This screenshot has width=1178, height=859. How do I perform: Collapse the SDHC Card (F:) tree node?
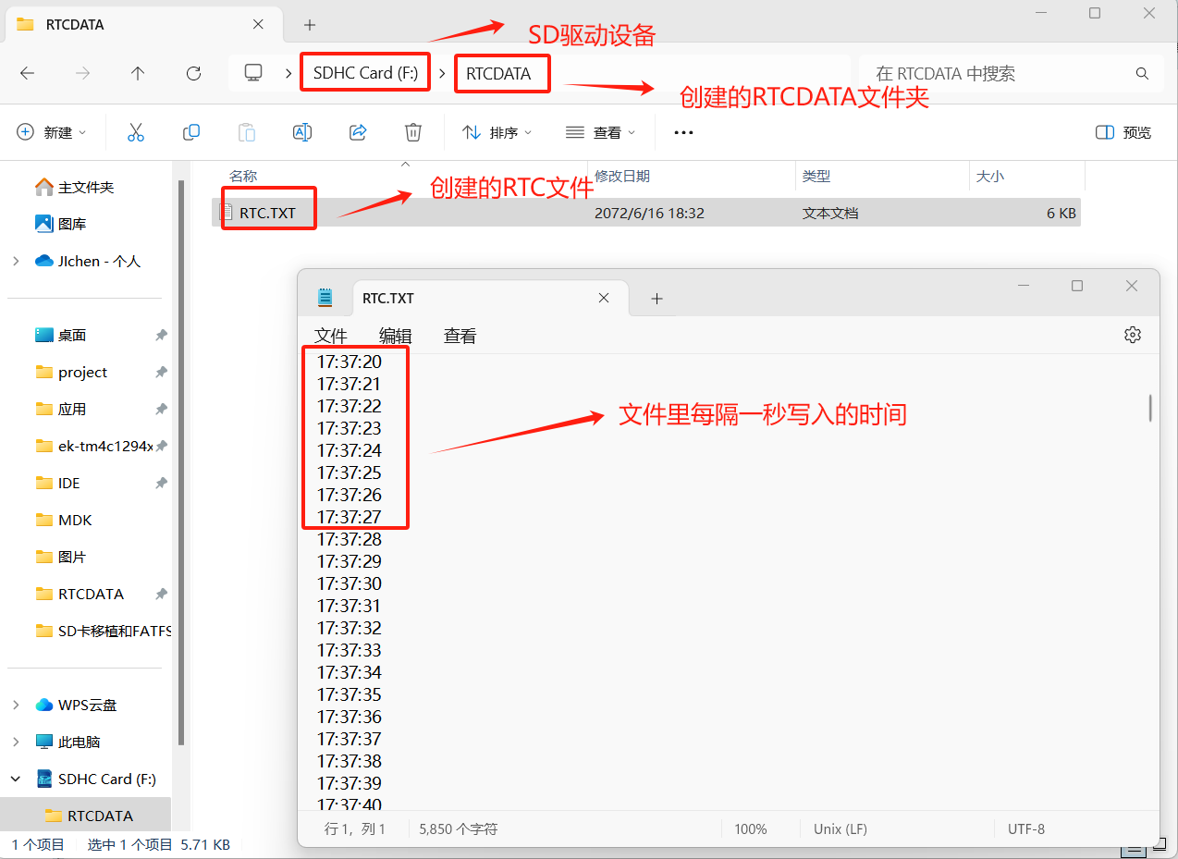pos(16,779)
